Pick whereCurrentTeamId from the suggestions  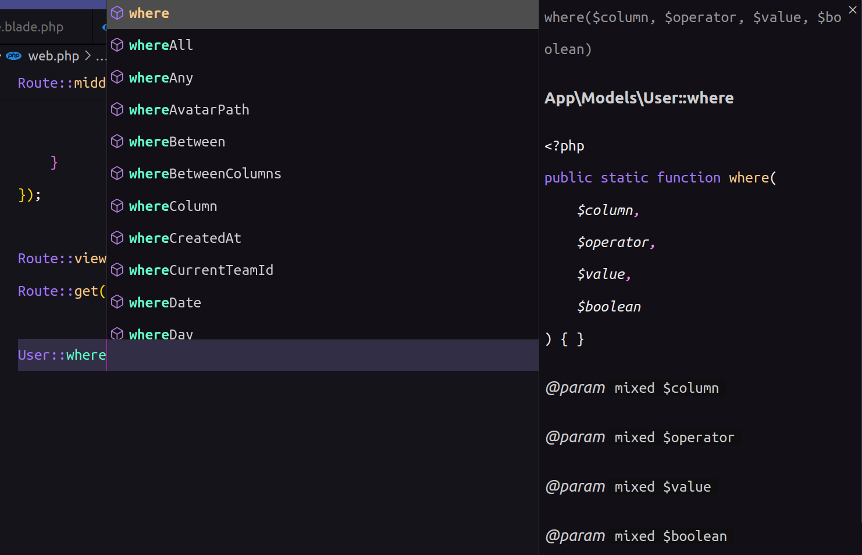pyautogui.click(x=201, y=270)
